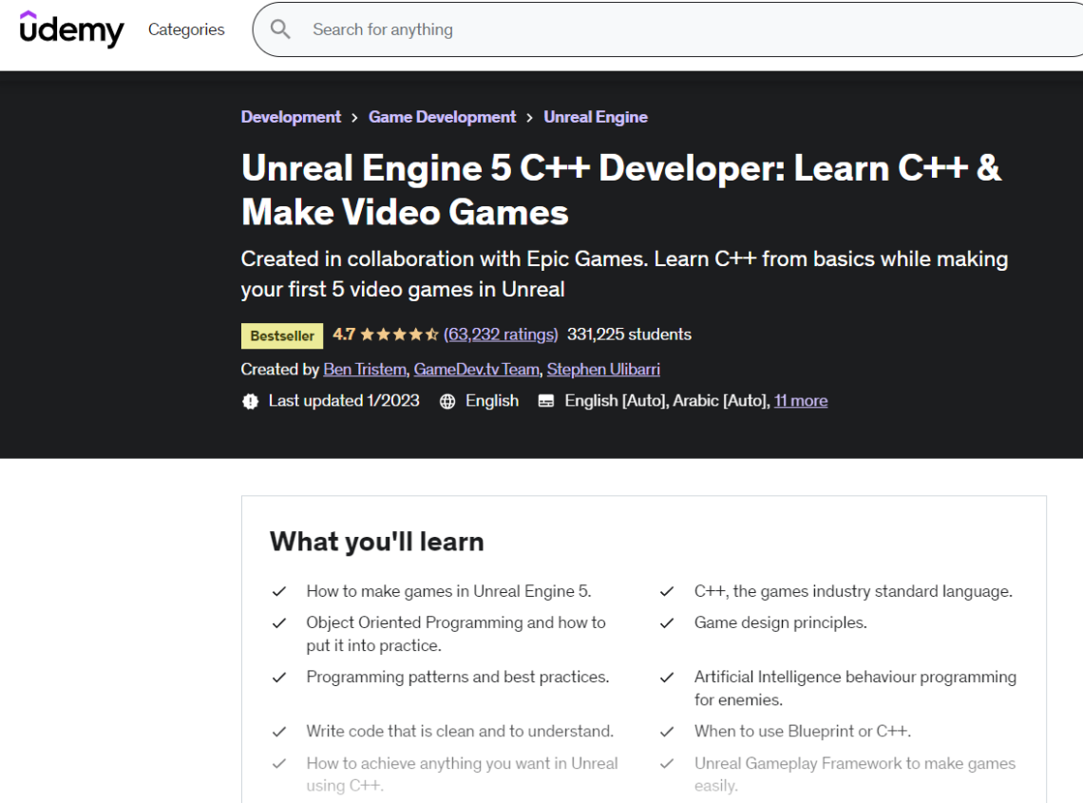Click the closed captions icon
This screenshot has width=1083, height=803.
[x=545, y=401]
